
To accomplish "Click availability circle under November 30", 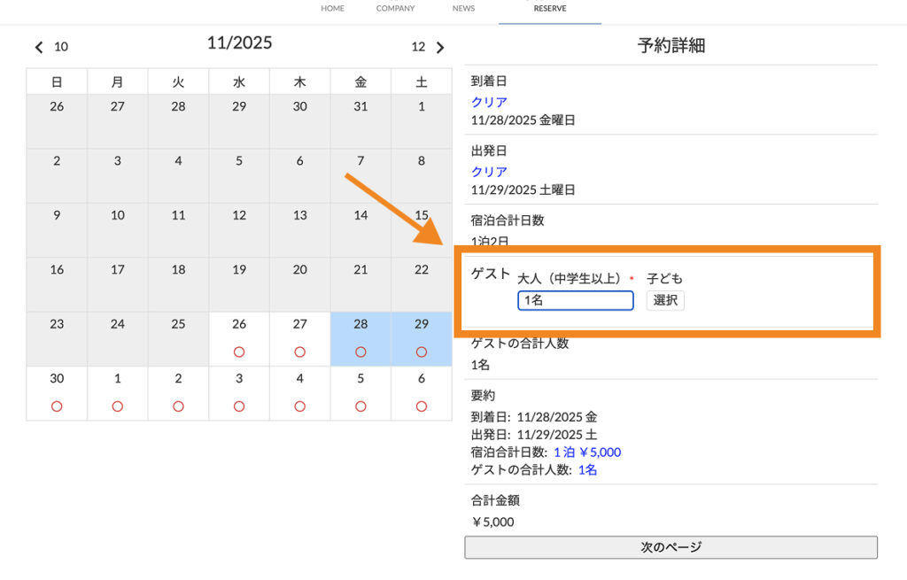I will 57,406.
